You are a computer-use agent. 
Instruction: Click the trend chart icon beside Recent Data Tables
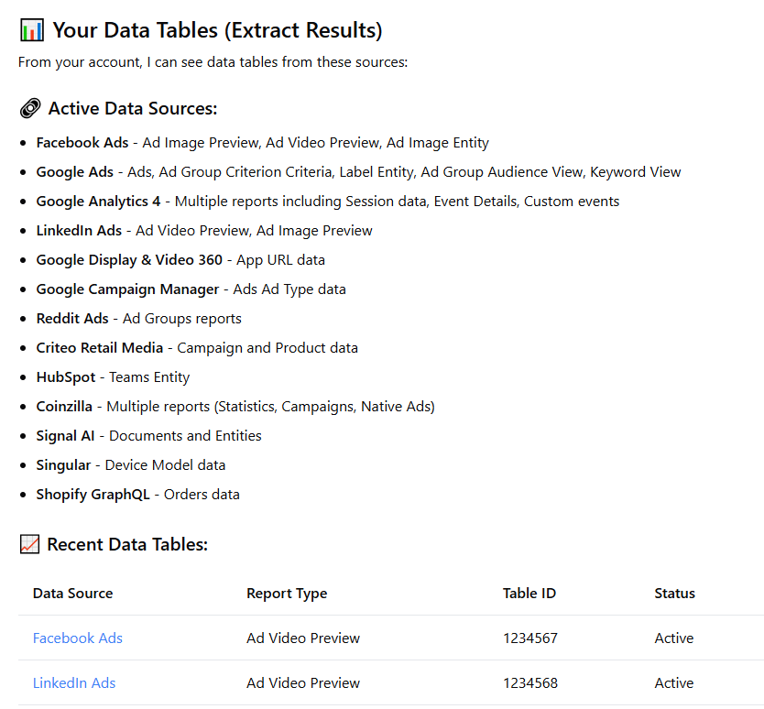[29, 544]
